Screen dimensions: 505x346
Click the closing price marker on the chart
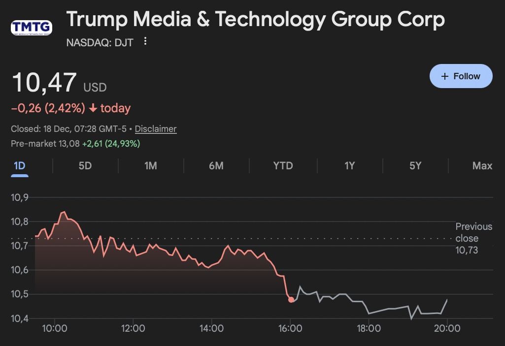tap(292, 299)
